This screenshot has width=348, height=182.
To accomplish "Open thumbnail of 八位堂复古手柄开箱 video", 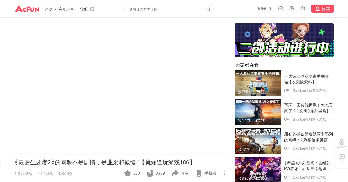I will pyautogui.click(x=258, y=83).
